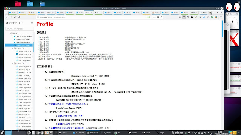The image size is (241, 135).
Task: Click the xlogo window's red X image
Action: [x=234, y=40]
